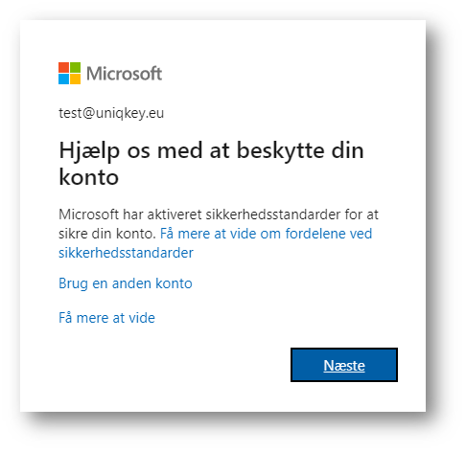Open 'Få mere at vide om fordelene ved' link
Image resolution: width=466 pixels, height=452 pixels.
click(267, 234)
